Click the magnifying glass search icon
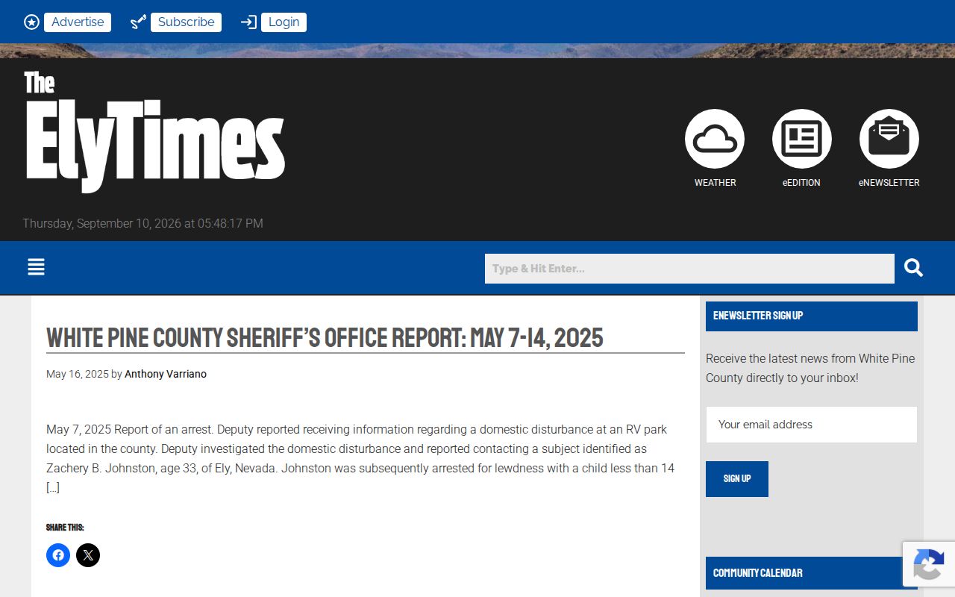Viewport: 955px width, 597px height. pyautogui.click(x=914, y=268)
